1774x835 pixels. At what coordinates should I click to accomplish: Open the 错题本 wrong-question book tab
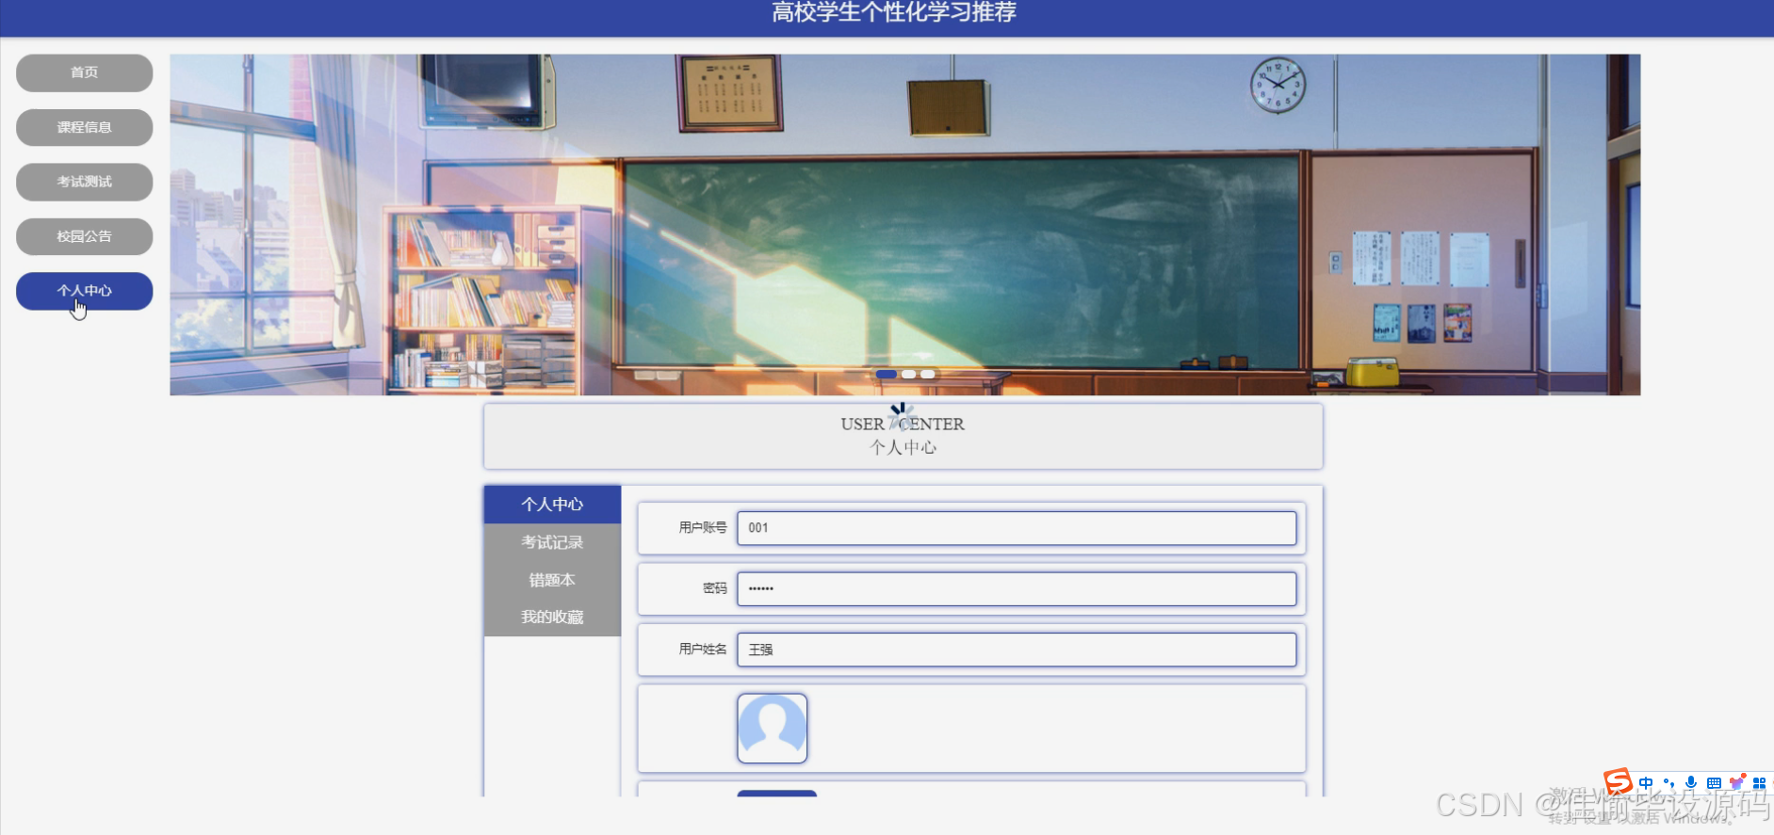click(x=552, y=580)
